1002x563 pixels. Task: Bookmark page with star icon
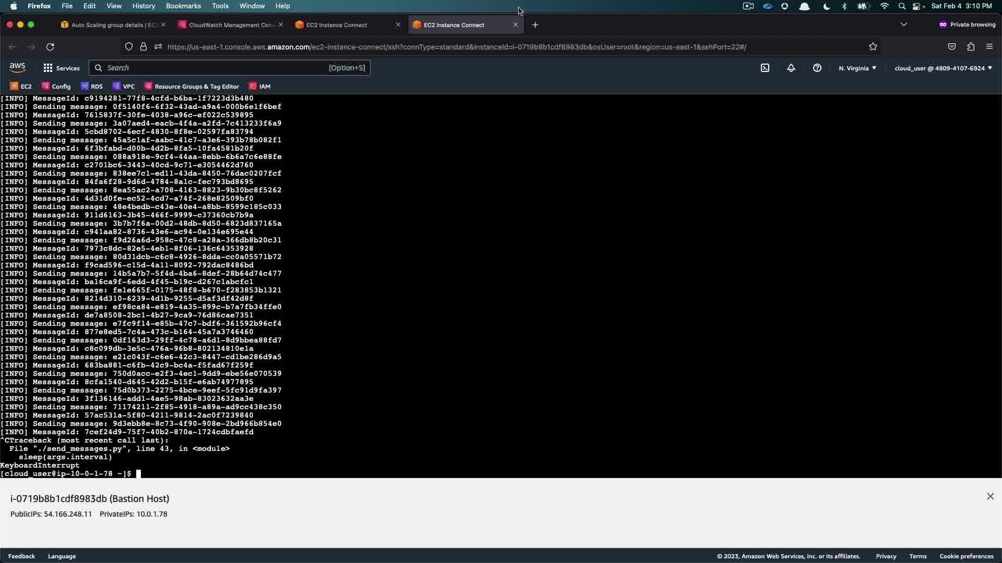click(x=873, y=47)
